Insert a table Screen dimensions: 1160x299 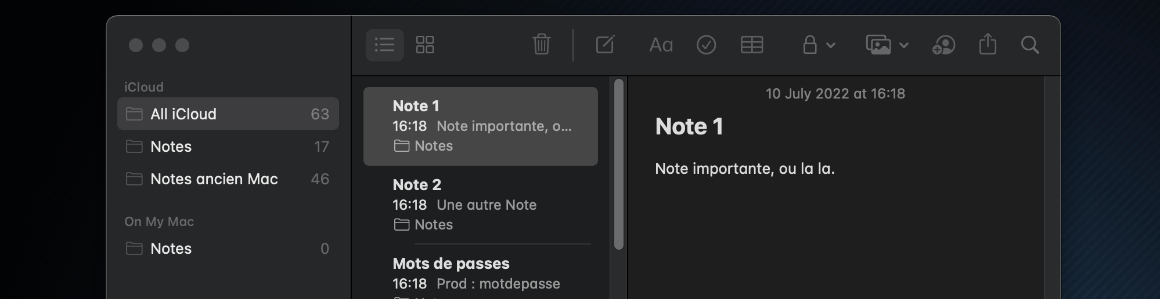(752, 45)
